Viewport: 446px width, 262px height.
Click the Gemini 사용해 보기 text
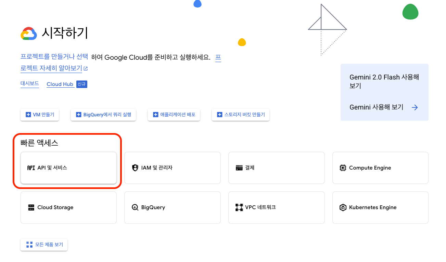[x=377, y=107]
